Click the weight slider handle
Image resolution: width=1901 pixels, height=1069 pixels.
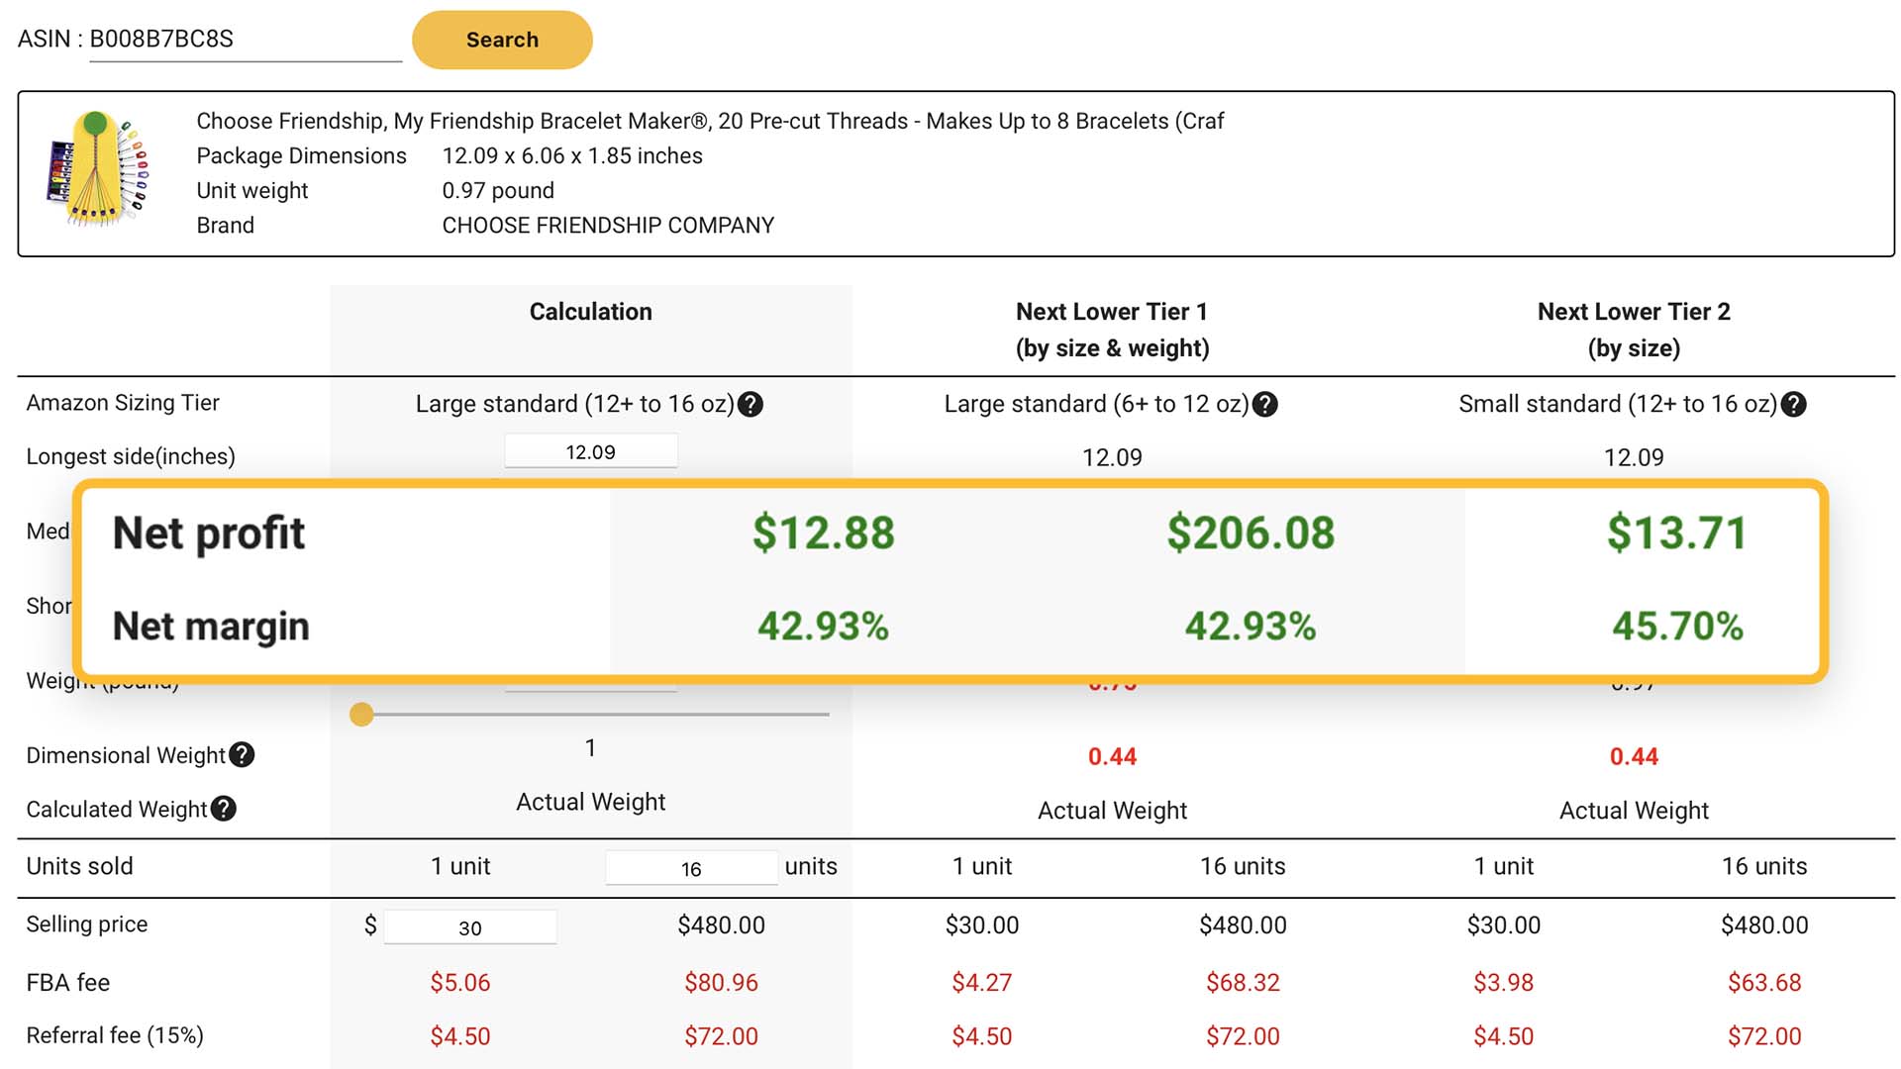(361, 714)
